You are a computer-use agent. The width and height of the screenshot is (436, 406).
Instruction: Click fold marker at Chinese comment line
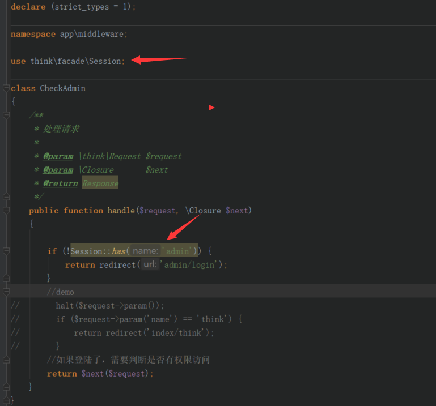[6, 360]
